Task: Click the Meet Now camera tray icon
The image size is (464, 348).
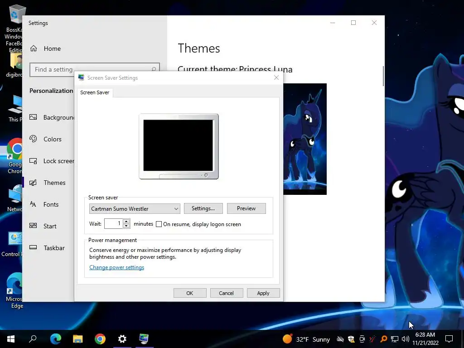Action: click(x=362, y=339)
